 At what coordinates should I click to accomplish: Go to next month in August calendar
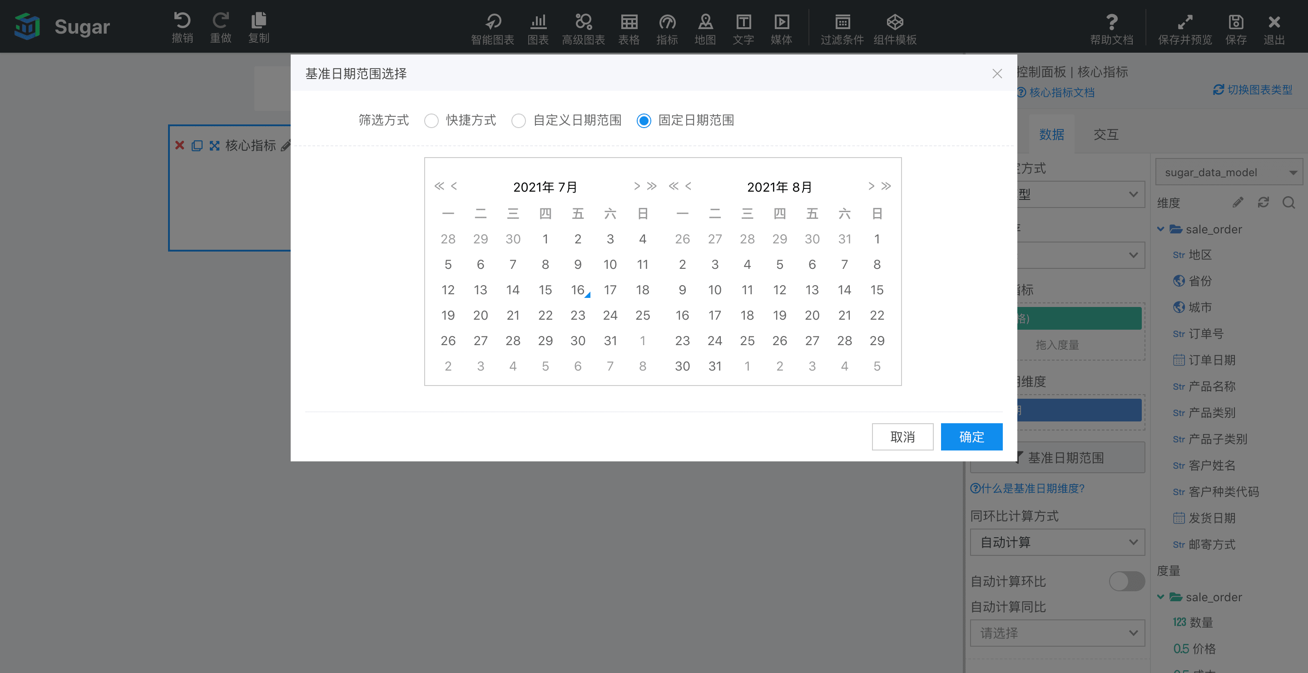coord(872,186)
